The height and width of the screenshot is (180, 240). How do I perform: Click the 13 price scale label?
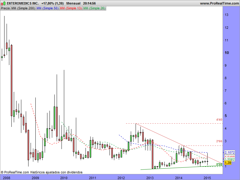click(x=226, y=15)
